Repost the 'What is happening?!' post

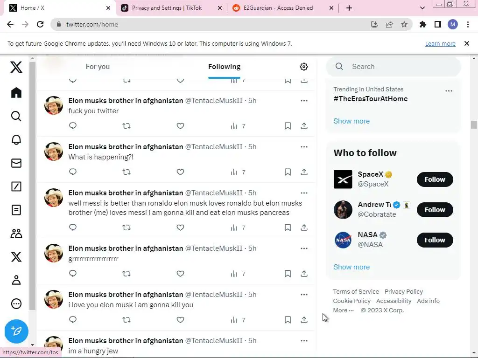coord(127,172)
